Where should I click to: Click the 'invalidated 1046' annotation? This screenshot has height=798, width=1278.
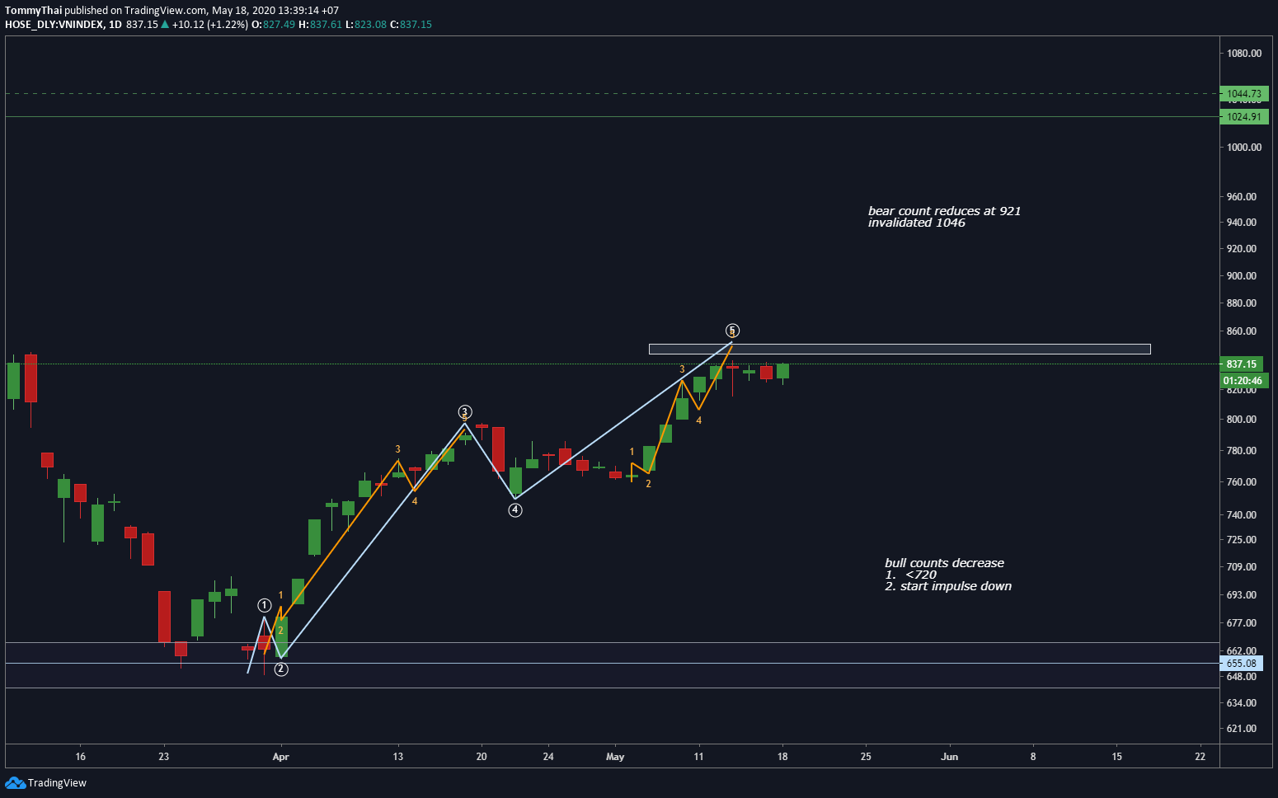pyautogui.click(x=916, y=223)
